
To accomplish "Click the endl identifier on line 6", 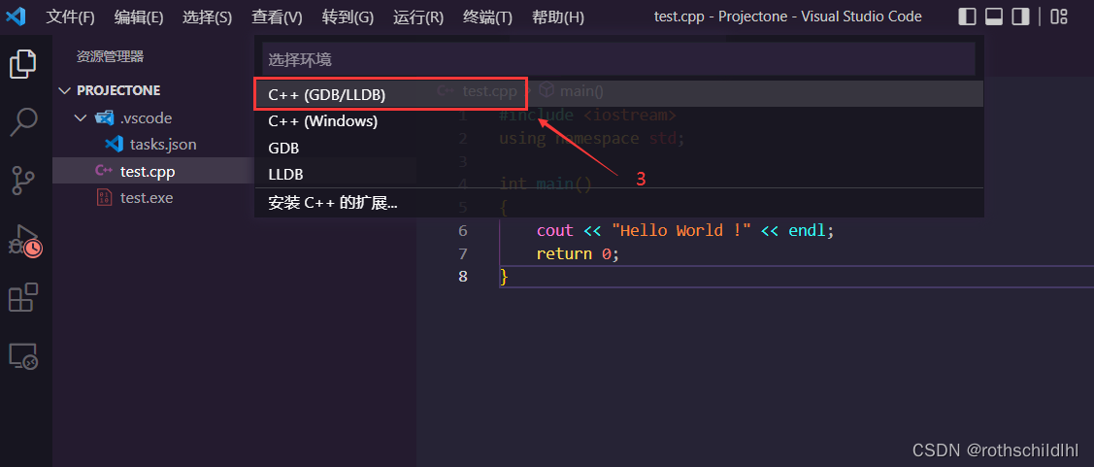I will pyautogui.click(x=808, y=230).
